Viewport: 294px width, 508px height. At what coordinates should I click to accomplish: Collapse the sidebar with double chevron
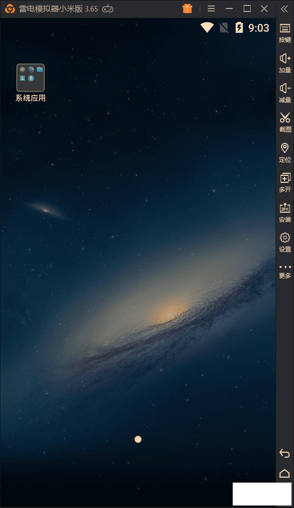point(284,9)
